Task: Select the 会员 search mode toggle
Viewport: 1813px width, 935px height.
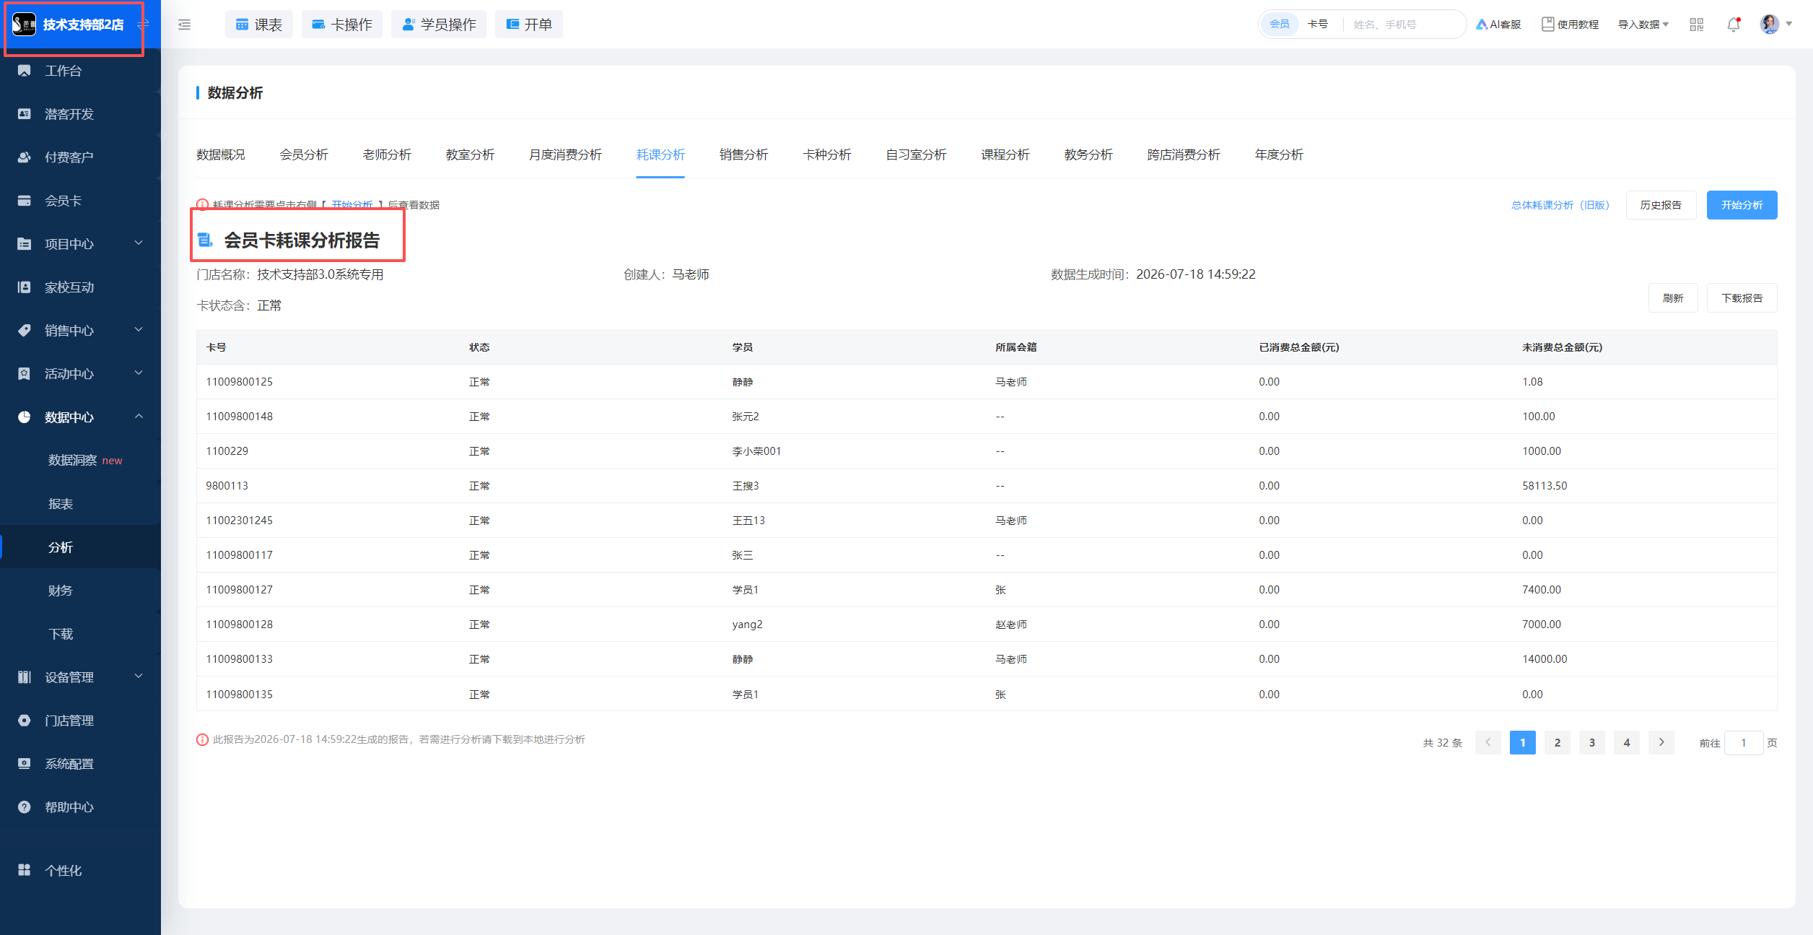Action: (x=1280, y=25)
